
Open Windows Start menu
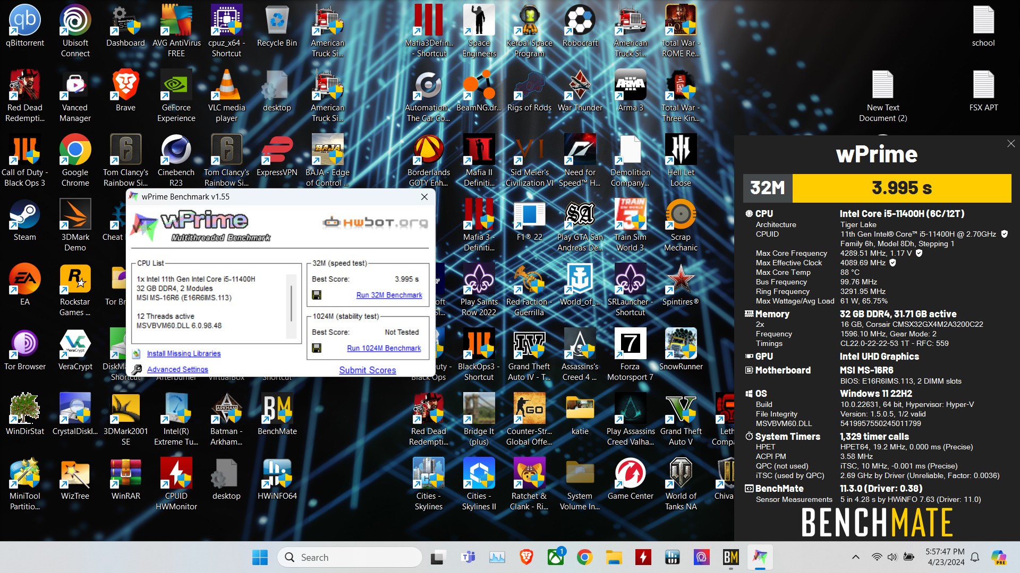pyautogui.click(x=260, y=557)
